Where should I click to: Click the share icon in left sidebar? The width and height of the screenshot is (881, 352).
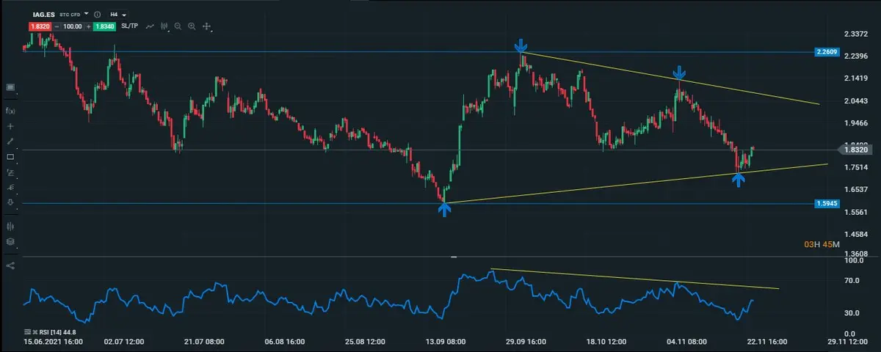coord(10,265)
